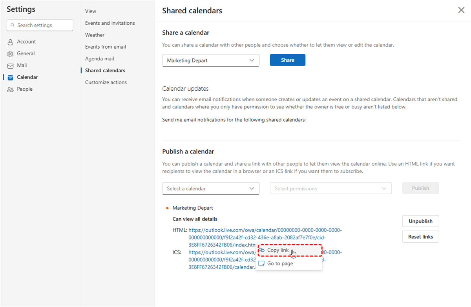This screenshot has height=307, width=471.
Task: Open the Events and invitations section
Action: point(110,23)
